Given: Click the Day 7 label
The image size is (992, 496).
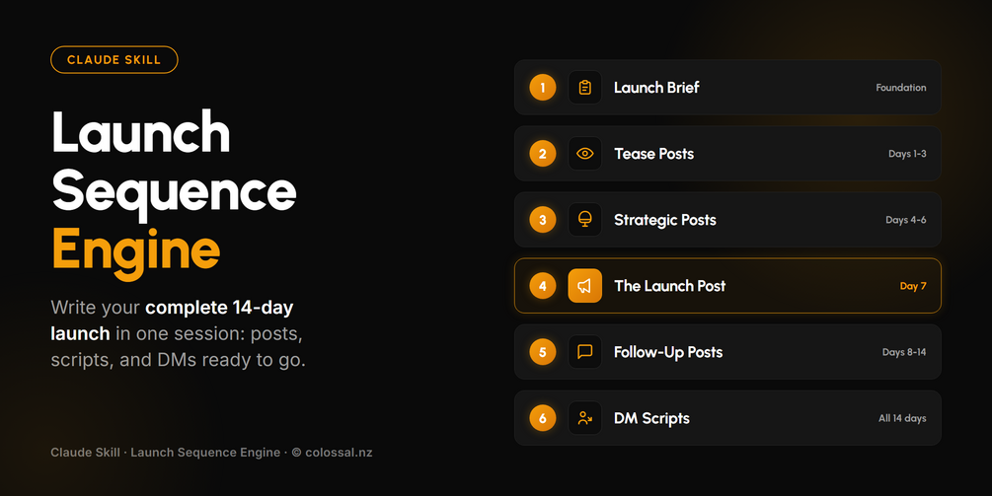Looking at the screenshot, I should click(913, 286).
